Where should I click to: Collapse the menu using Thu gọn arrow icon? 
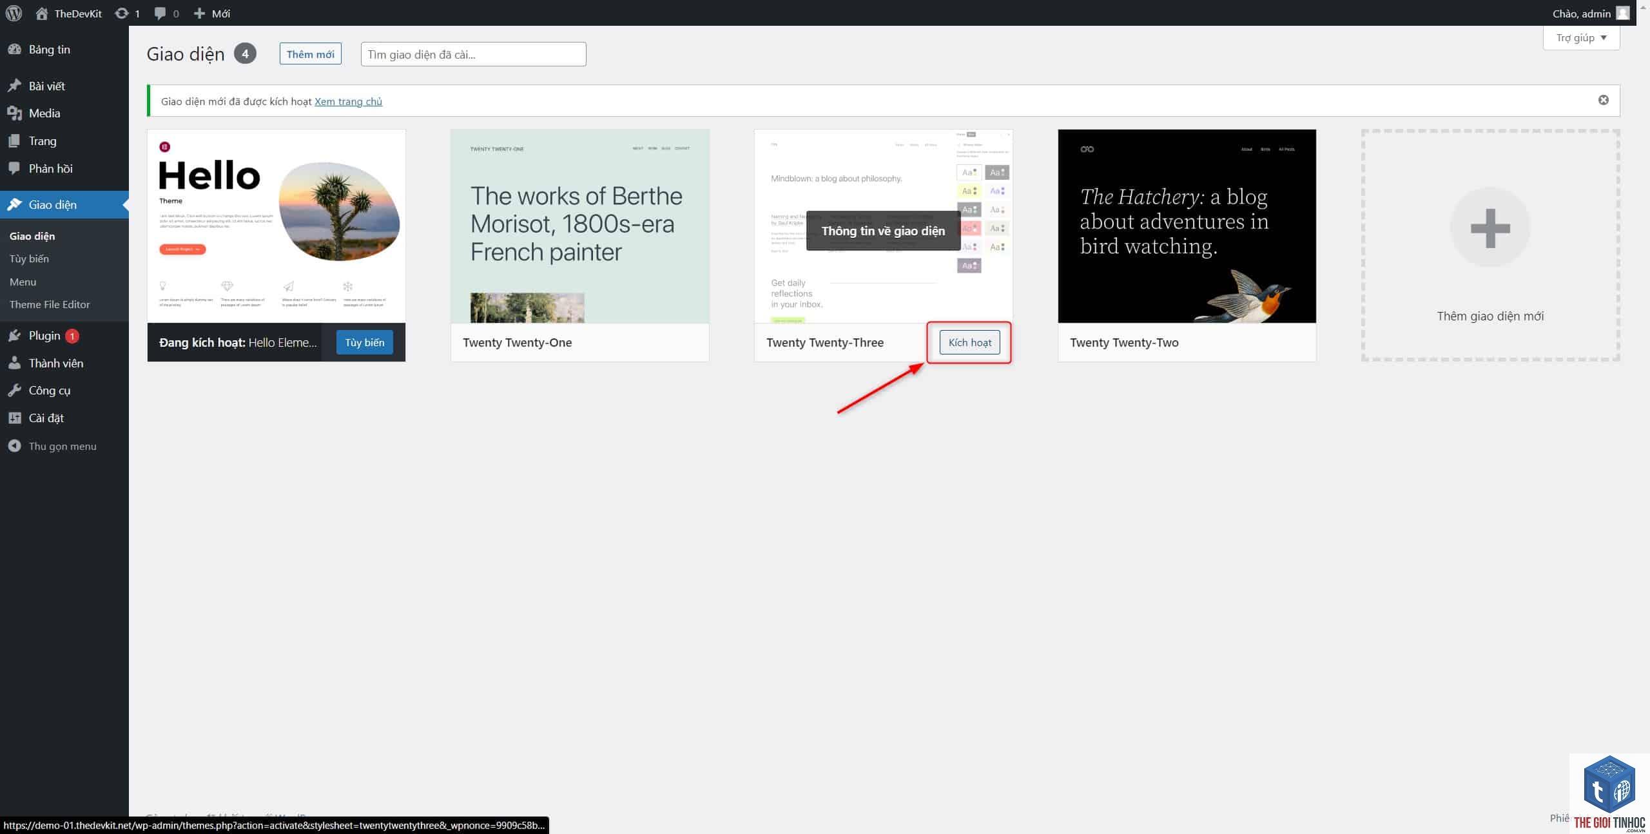[14, 446]
